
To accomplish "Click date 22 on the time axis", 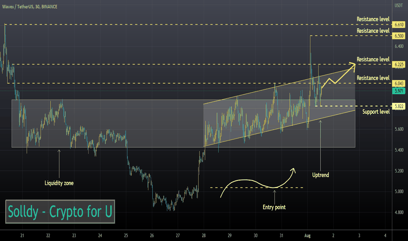I will 48,236.
